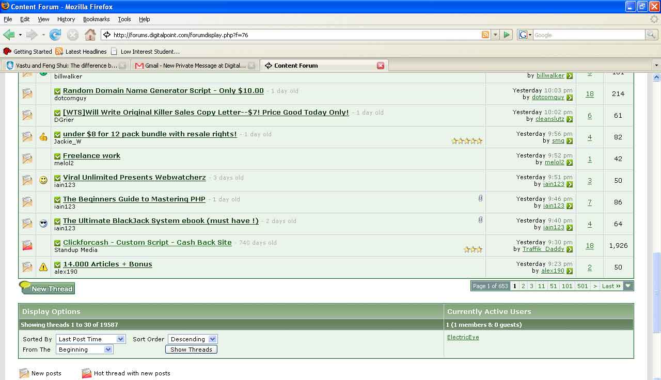Viewport: 661px width, 380px height.
Task: Open the Tools menu
Action: pyautogui.click(x=124, y=19)
